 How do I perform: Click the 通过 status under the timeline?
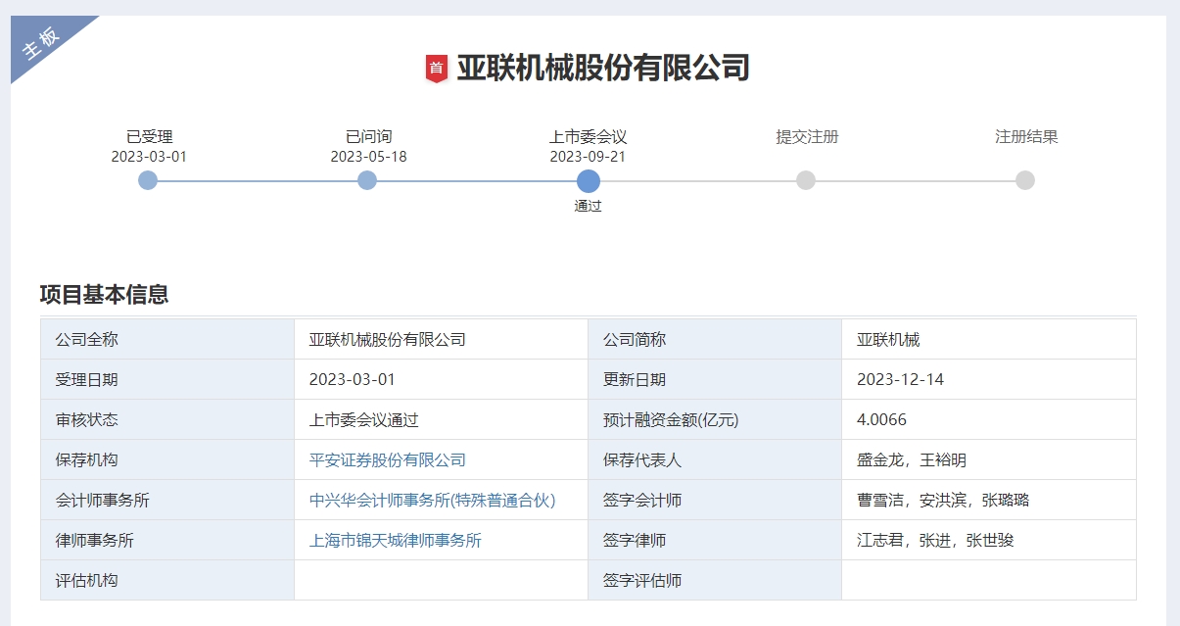588,207
